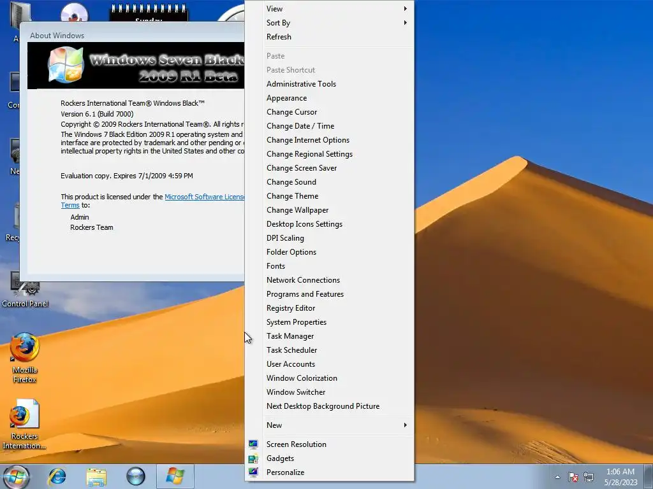Screen dimensions: 653x489
Task: Click the Gadgets menu icon
Action: pyautogui.click(x=253, y=458)
